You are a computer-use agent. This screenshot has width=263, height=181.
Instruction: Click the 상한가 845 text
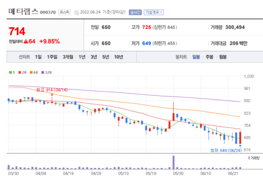click(x=165, y=27)
